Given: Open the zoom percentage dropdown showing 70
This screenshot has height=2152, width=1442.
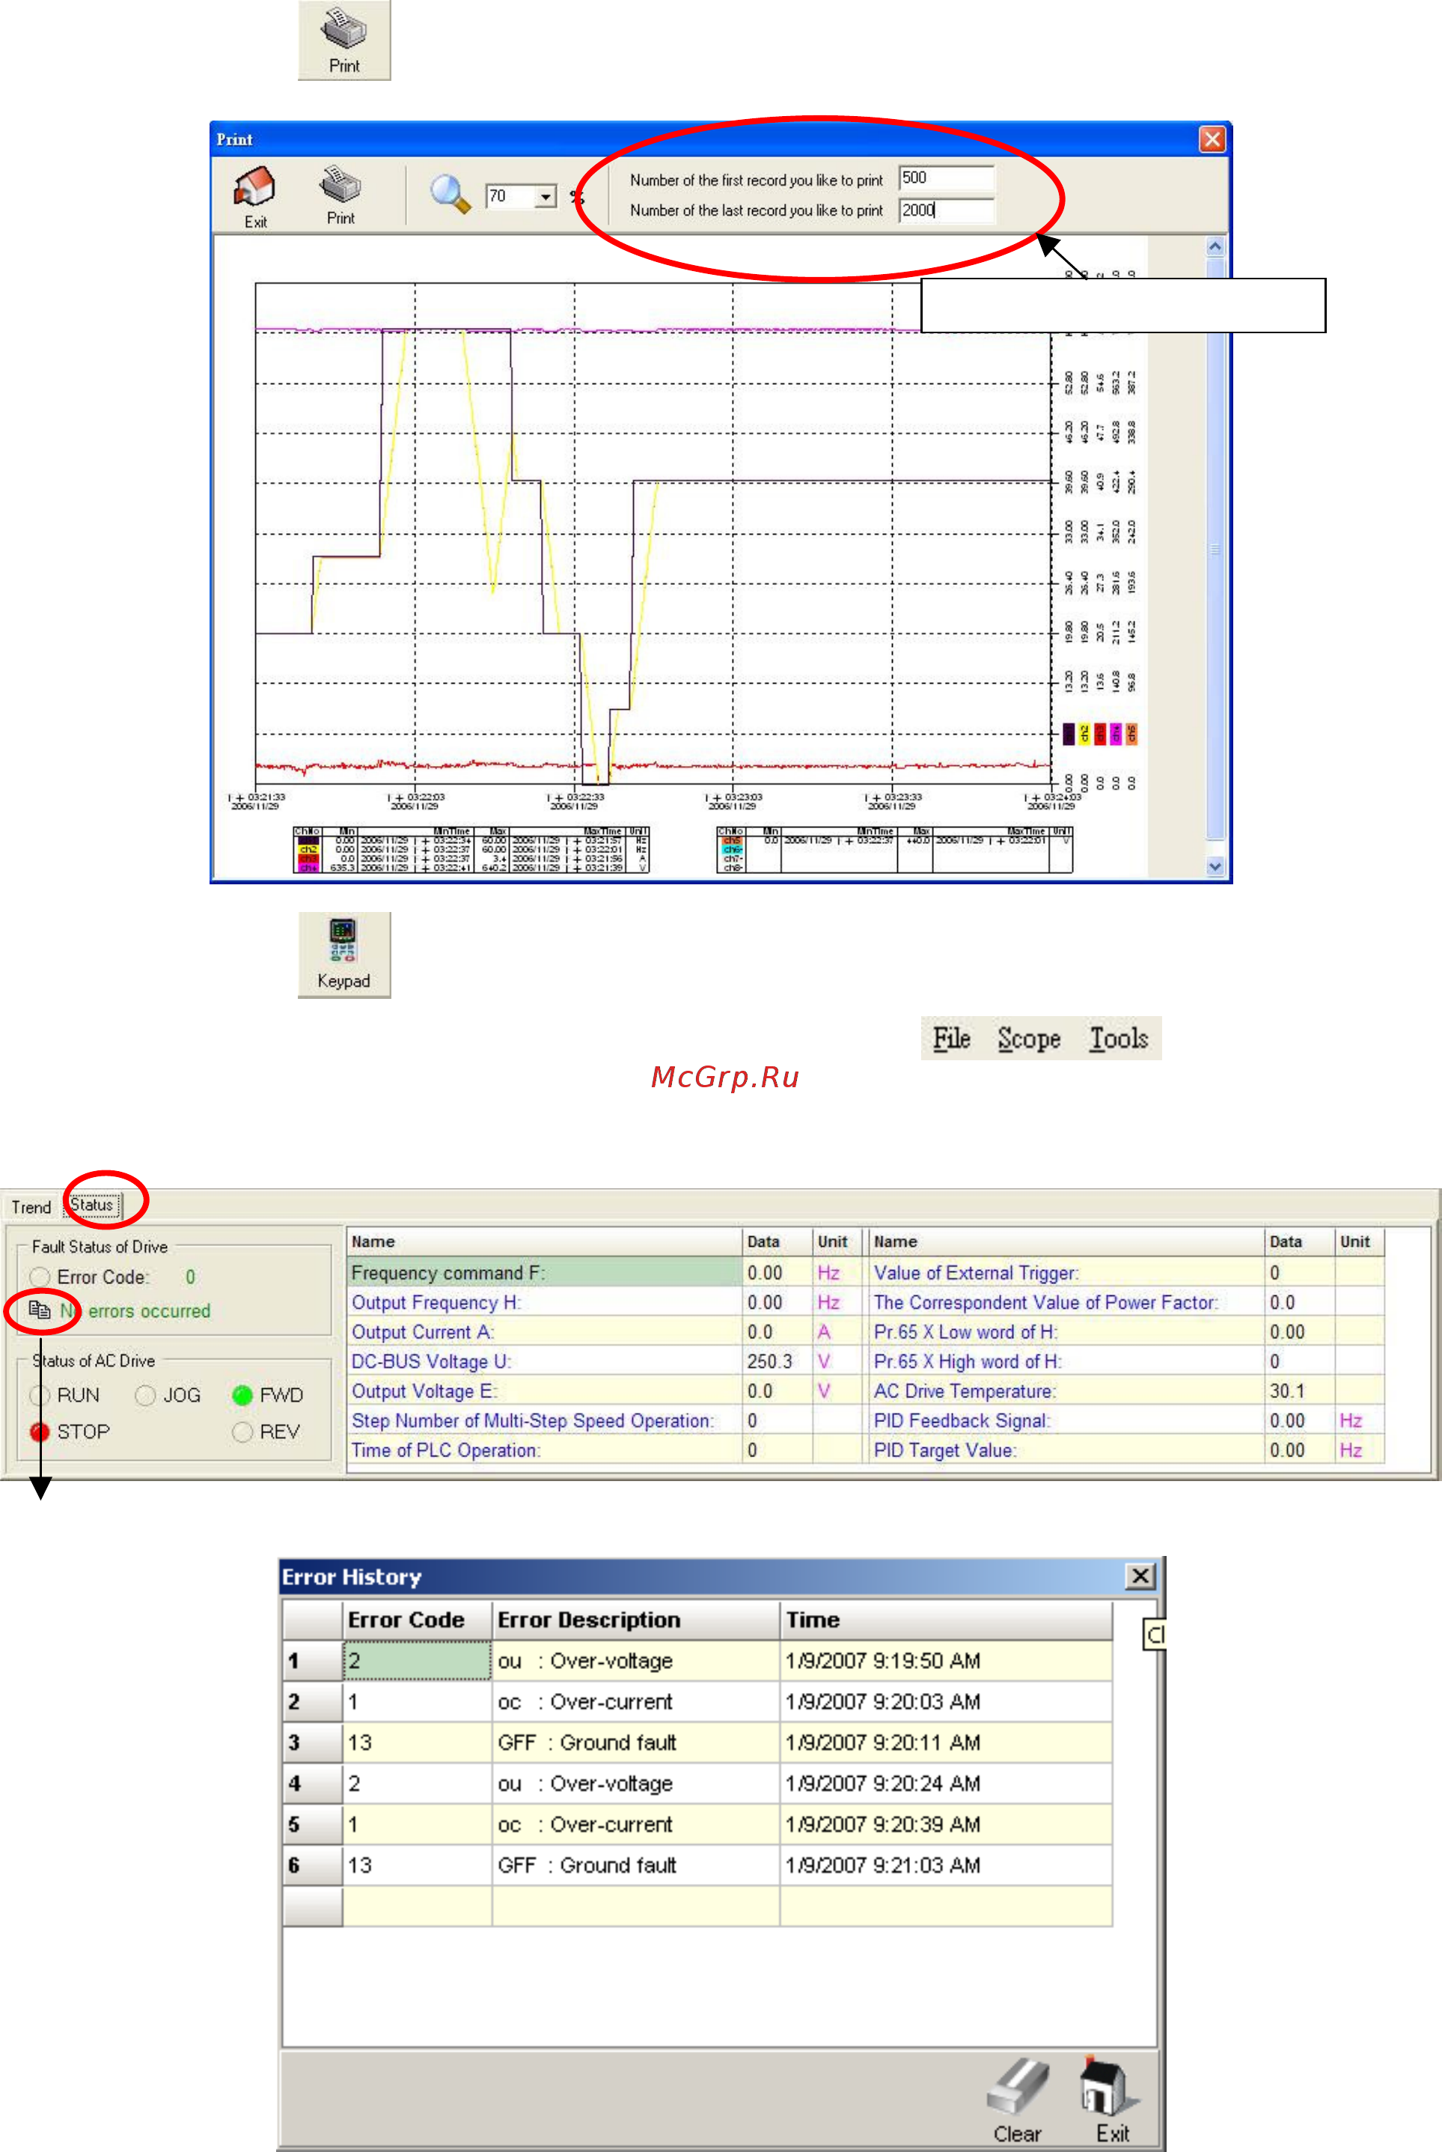Looking at the screenshot, I should coord(546,196).
